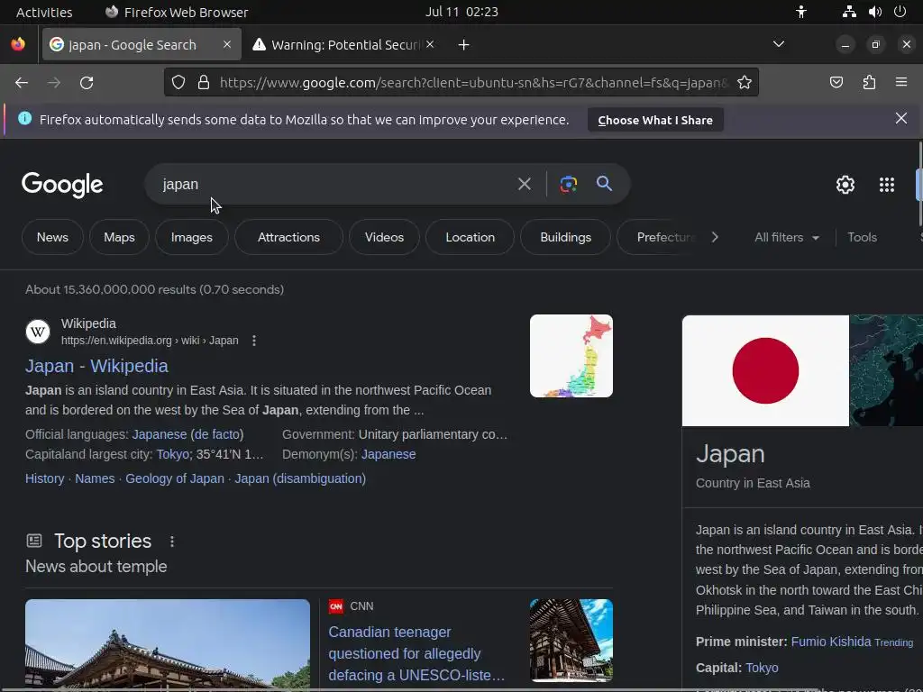Go back using the browser back arrow
The image size is (923, 692).
[22, 83]
